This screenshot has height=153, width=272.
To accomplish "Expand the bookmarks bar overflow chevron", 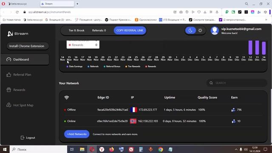I will tap(266, 20).
